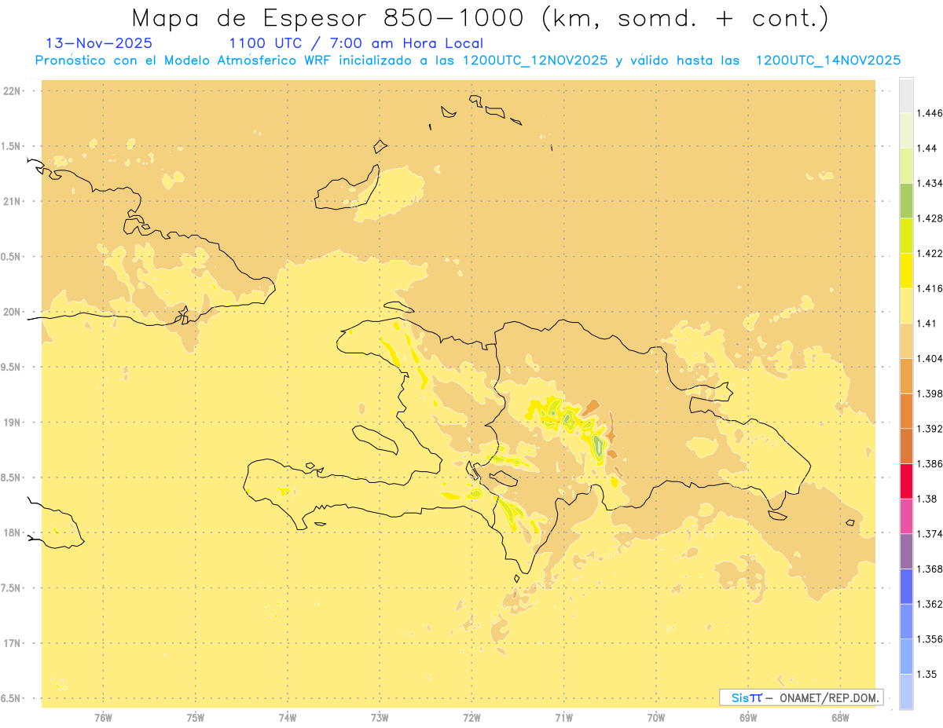Image resolution: width=943 pixels, height=728 pixels.
Task: Click the light orange swatch between 1.398 and 1.404
Action: (906, 375)
